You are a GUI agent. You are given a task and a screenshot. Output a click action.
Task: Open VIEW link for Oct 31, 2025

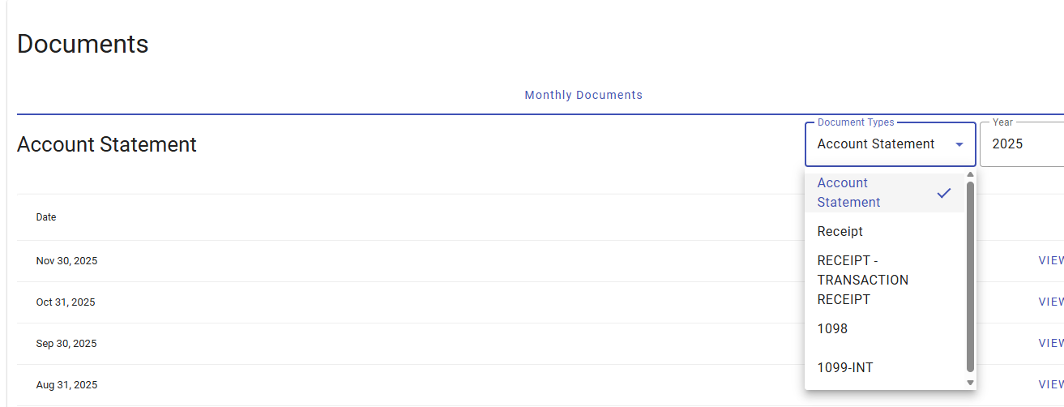pos(1050,302)
